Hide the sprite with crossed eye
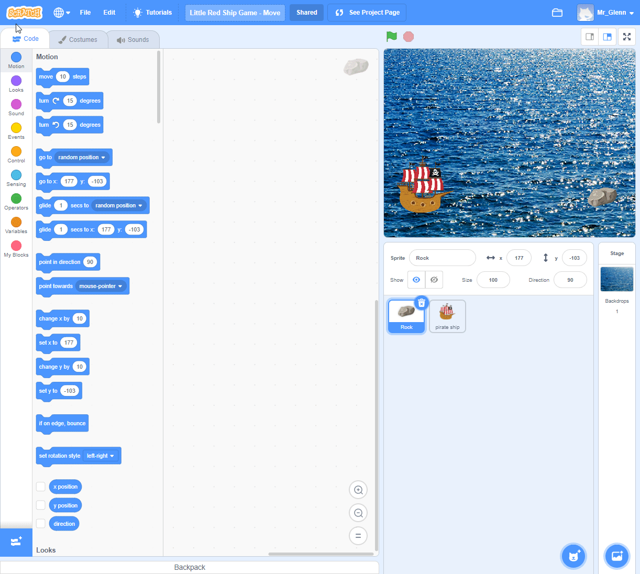Viewport: 640px width, 574px height. click(434, 280)
